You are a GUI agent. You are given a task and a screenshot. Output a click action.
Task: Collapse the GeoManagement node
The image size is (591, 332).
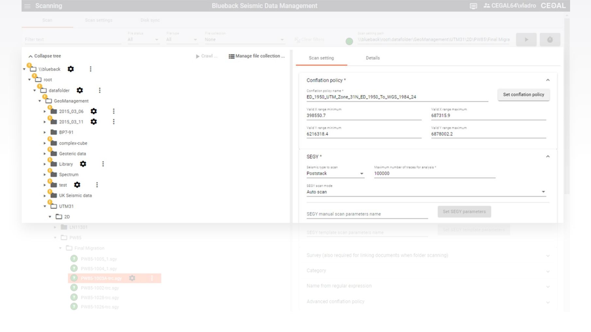tap(40, 101)
